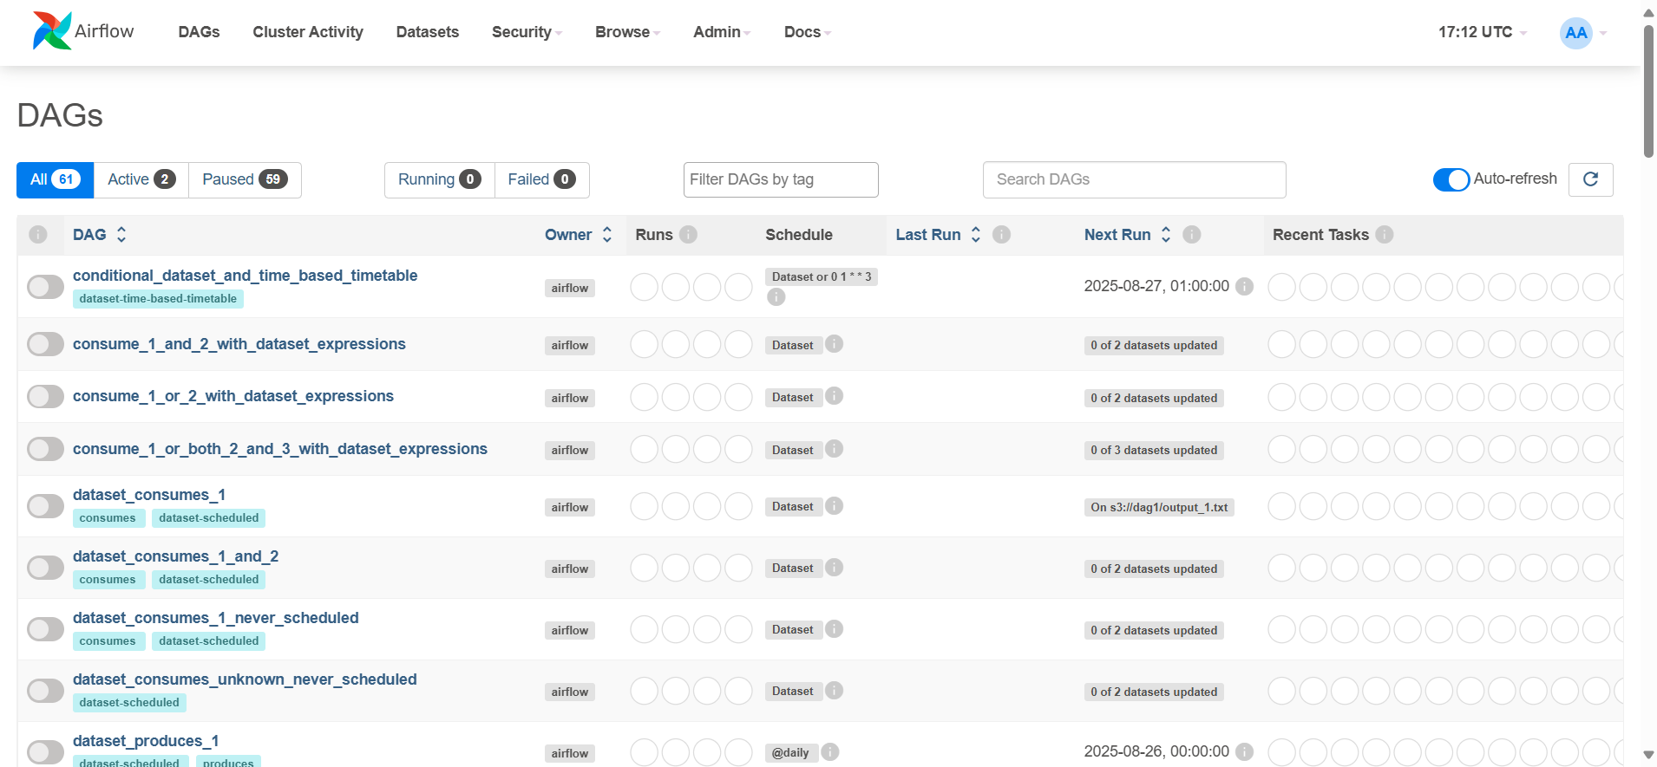This screenshot has height=767, width=1657.
Task: Open dataset_consumes_1_and_2 DAG link
Action: pyautogui.click(x=175, y=556)
